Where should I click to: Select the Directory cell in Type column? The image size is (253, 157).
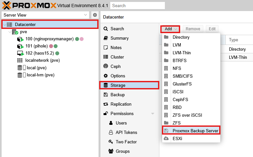[x=237, y=49]
